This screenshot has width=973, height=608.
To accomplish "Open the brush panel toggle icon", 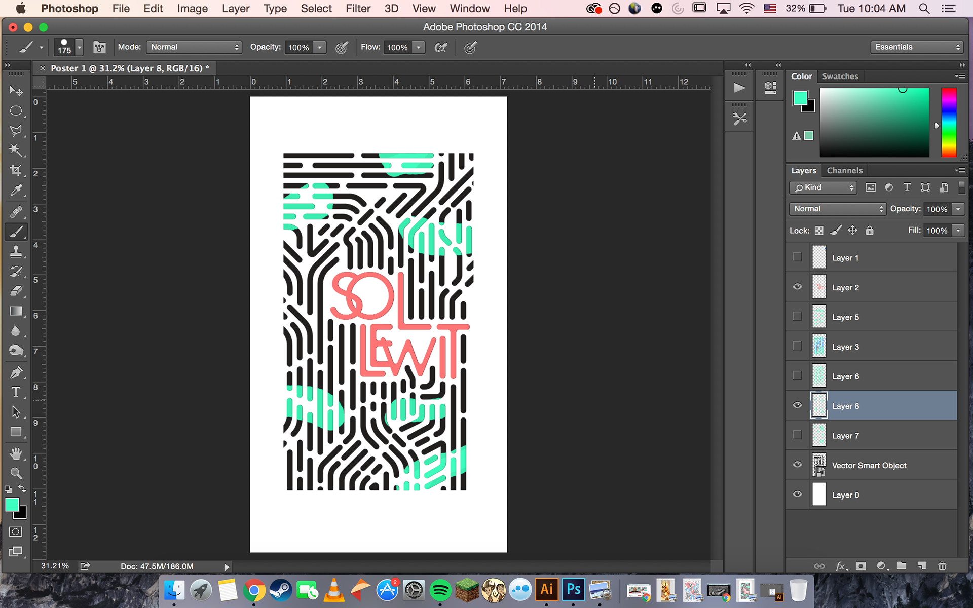I will [x=99, y=47].
